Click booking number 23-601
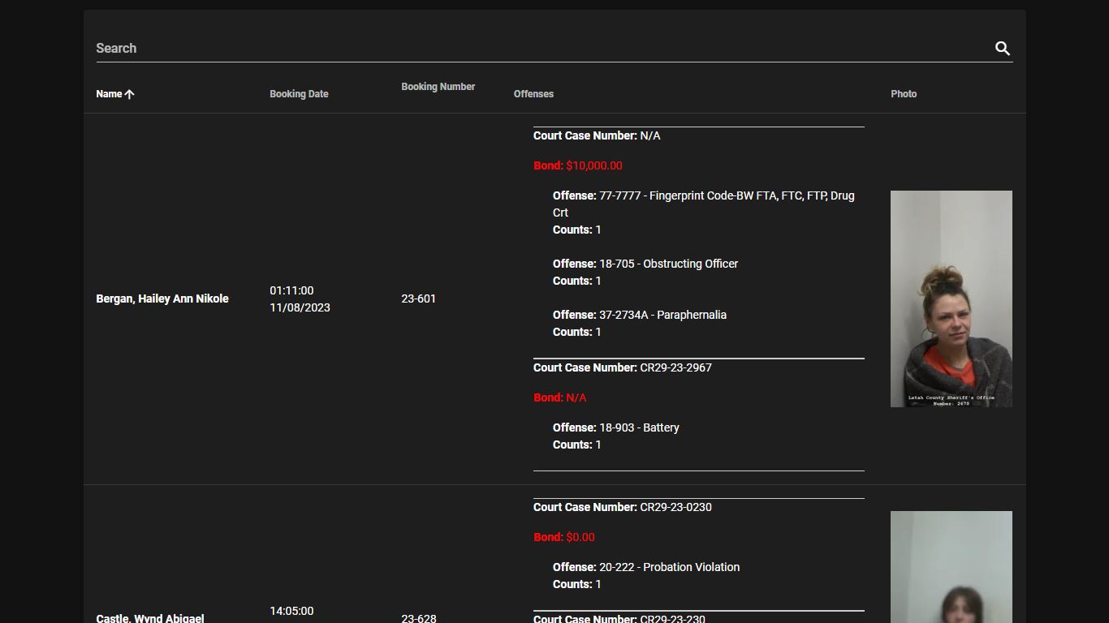1109x623 pixels. [418, 299]
